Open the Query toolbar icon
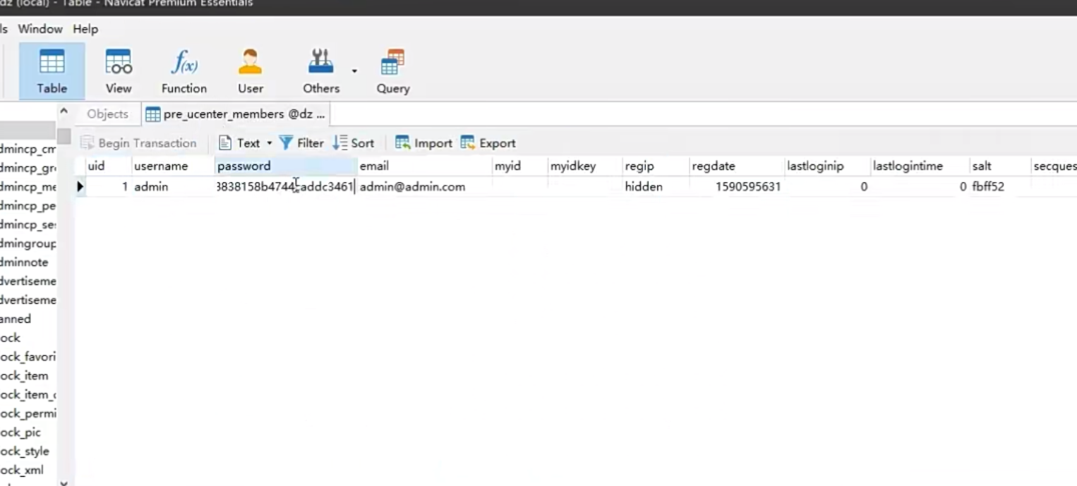The width and height of the screenshot is (1077, 486). [x=393, y=71]
